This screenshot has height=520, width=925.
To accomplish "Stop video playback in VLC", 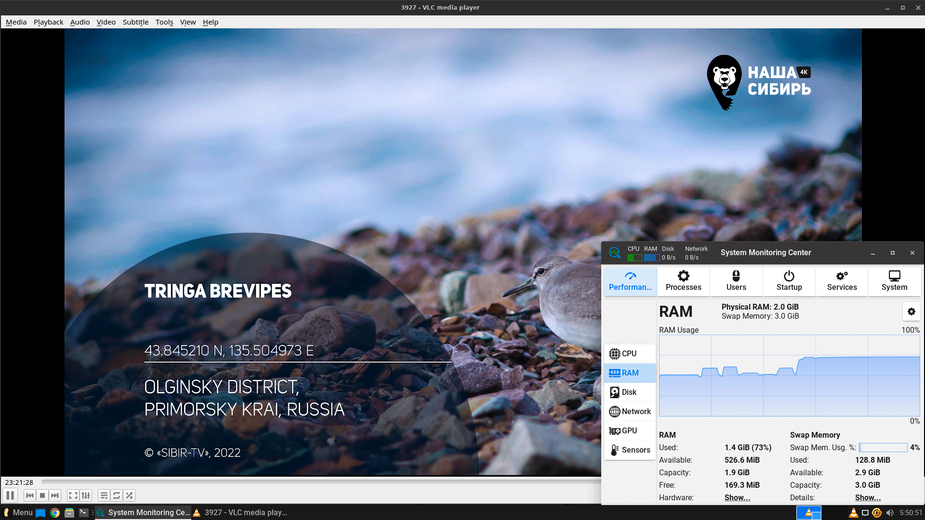I will (x=42, y=495).
